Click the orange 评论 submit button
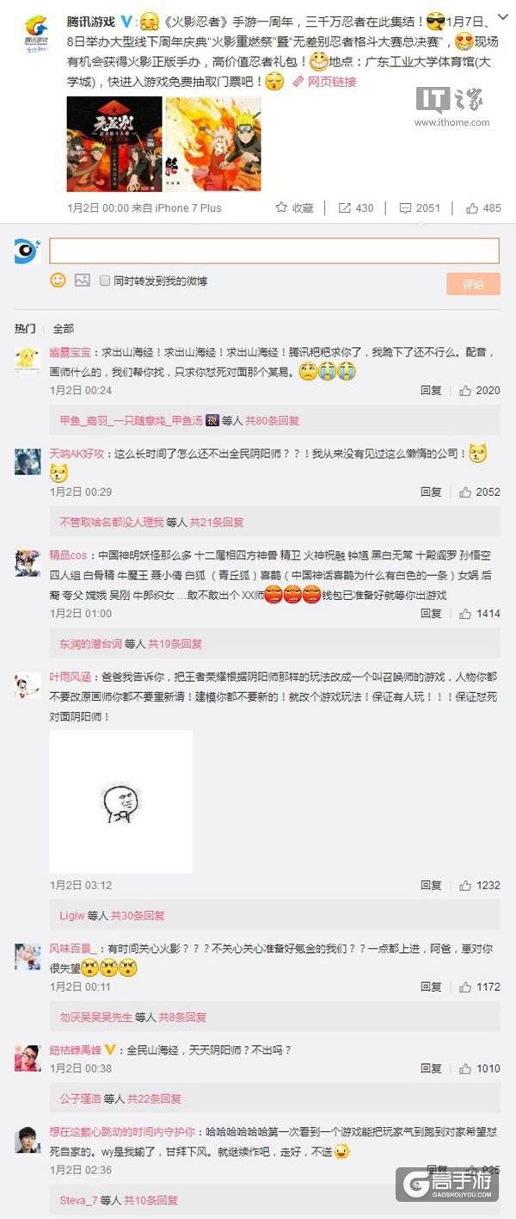This screenshot has width=516, height=1219. pos(473,284)
